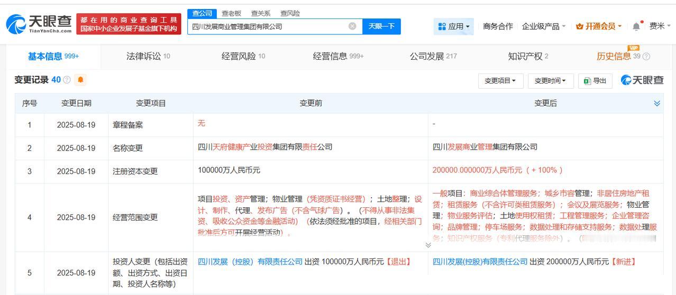This screenshot has width=676, height=295.
Task: Open the 变更项目 filter dropdown
Action: 500,81
